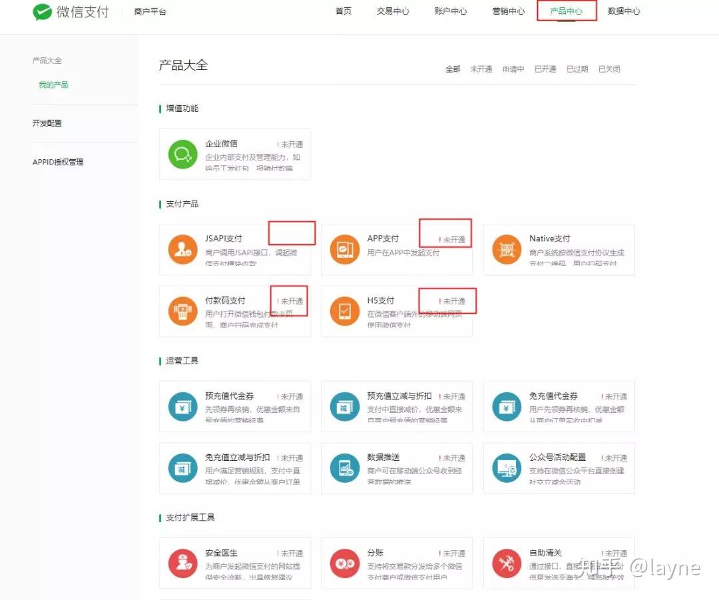The width and height of the screenshot is (719, 600).
Task: Filter products by 已开通
Action: [x=546, y=69]
